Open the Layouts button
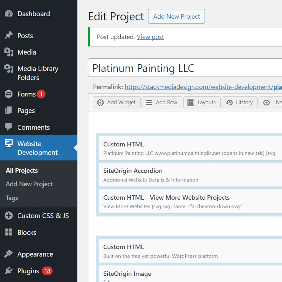Viewport: 282px width, 282px height. pos(202,102)
